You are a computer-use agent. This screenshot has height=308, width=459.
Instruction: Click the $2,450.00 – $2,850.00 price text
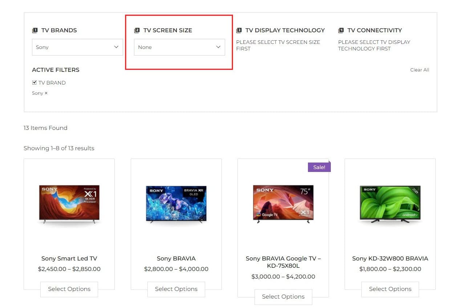click(69, 269)
